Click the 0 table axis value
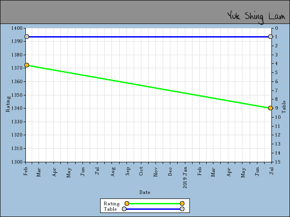Viewport: 290px width, 217px height. [276, 28]
